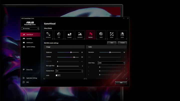Click the GamePlus controller icon
The width and height of the screenshot is (180, 101).
point(24,39)
